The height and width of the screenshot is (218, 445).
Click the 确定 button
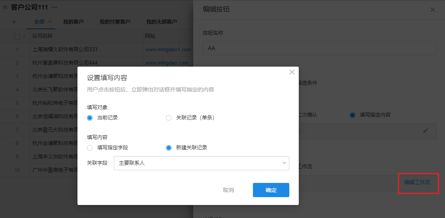point(271,190)
